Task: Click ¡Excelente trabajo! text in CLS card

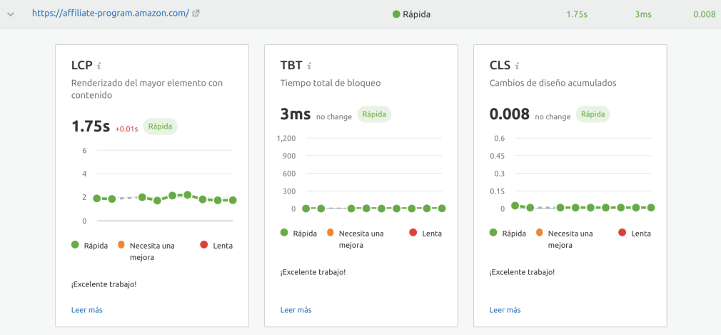Action: click(523, 272)
